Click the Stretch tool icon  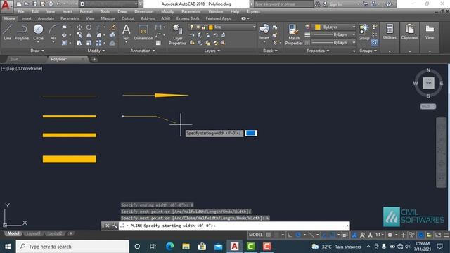click(x=79, y=43)
